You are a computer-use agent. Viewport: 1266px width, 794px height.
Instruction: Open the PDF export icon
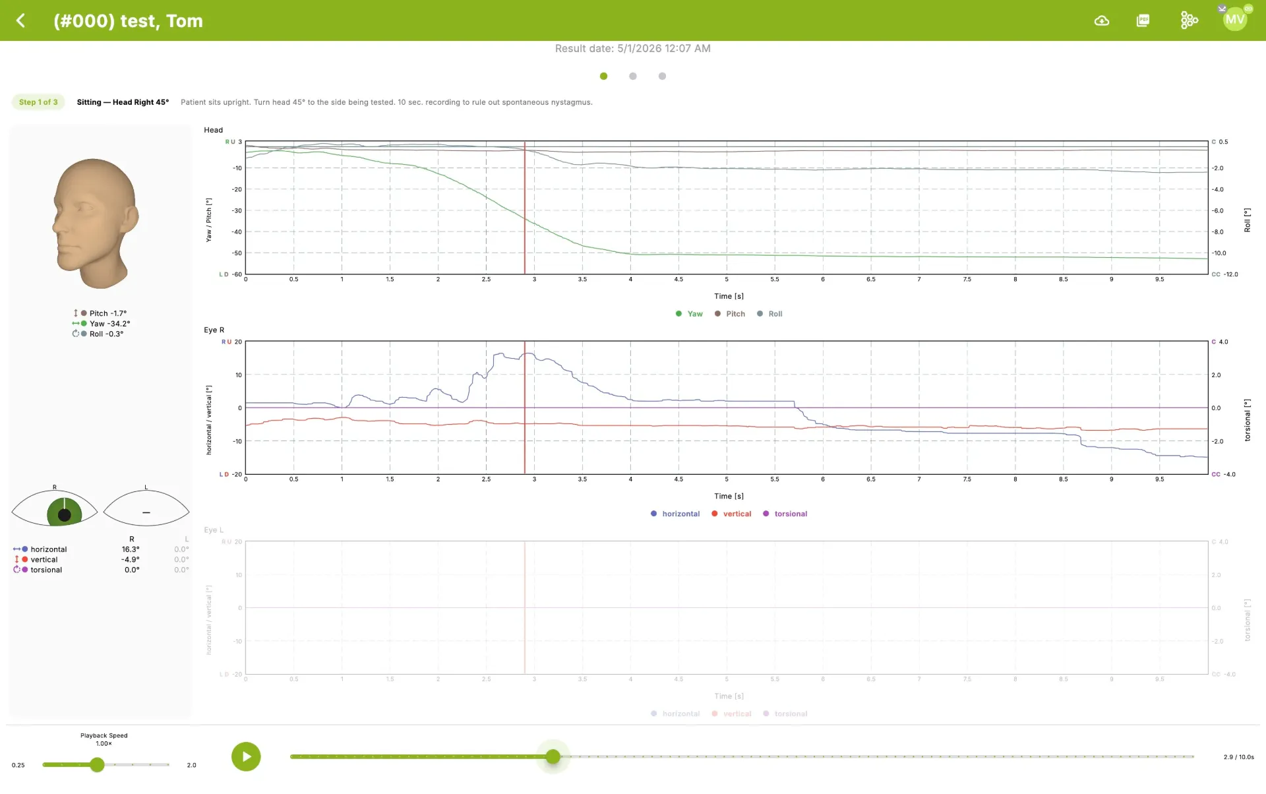click(1143, 20)
